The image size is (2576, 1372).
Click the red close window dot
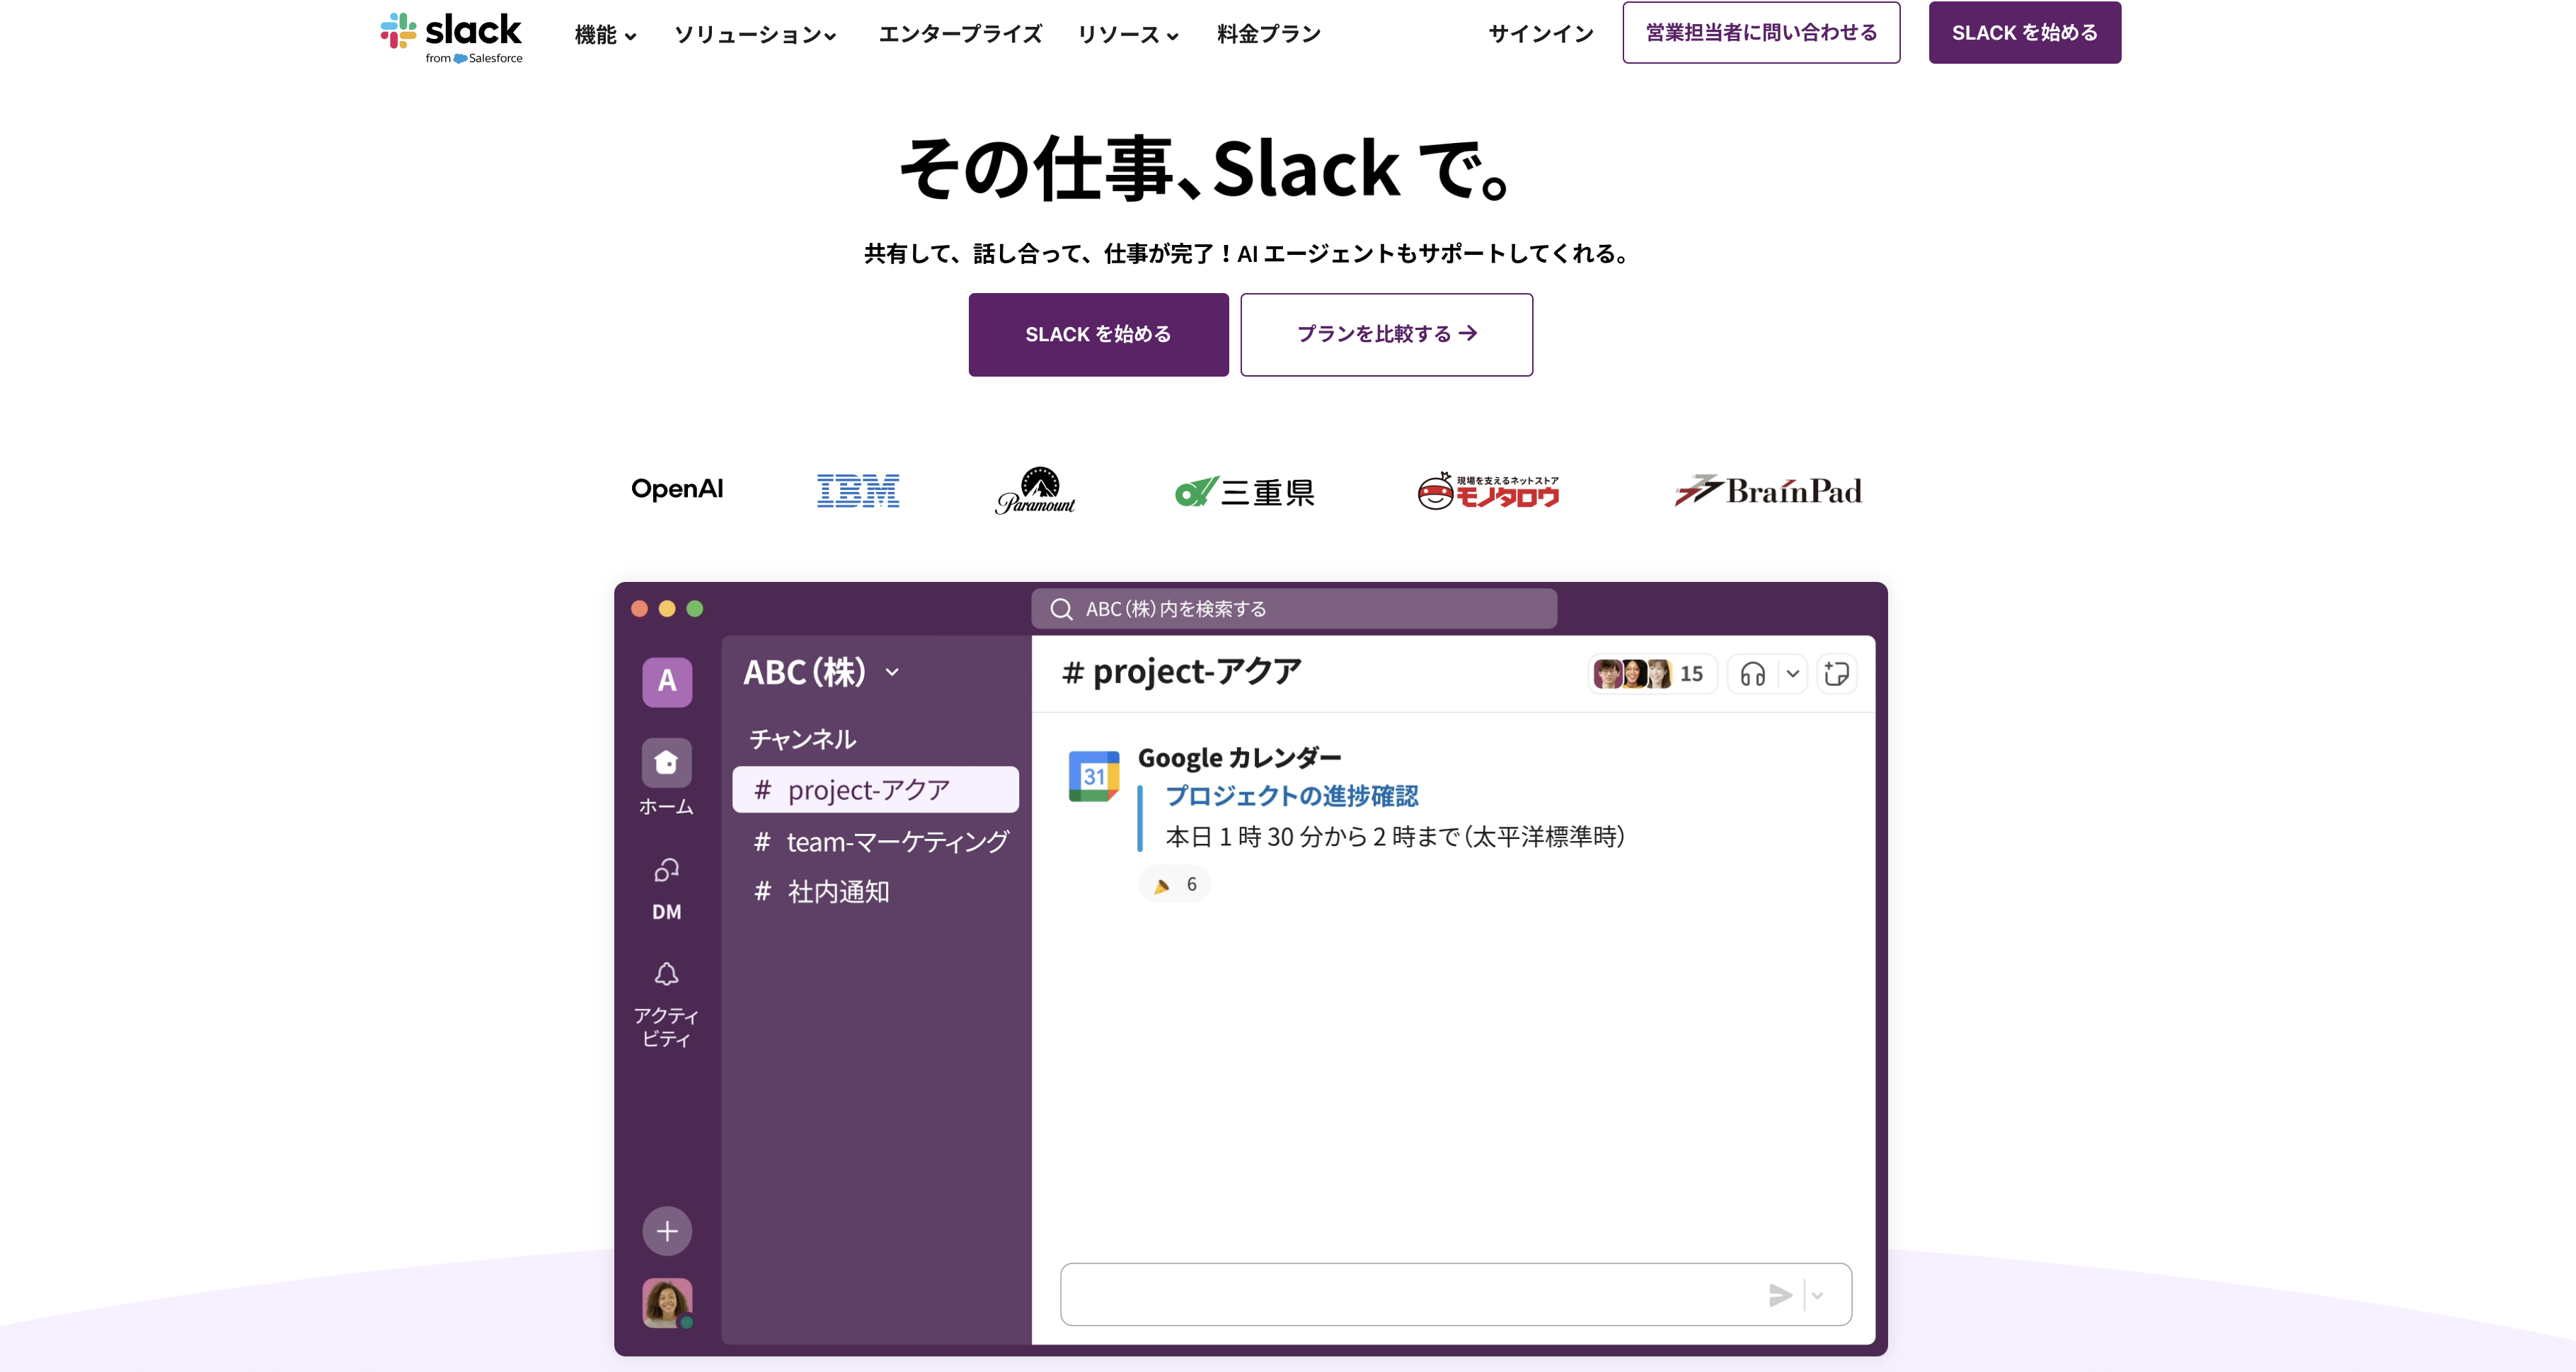(640, 609)
